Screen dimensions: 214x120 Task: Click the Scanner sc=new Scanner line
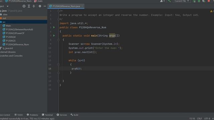pos(94,44)
